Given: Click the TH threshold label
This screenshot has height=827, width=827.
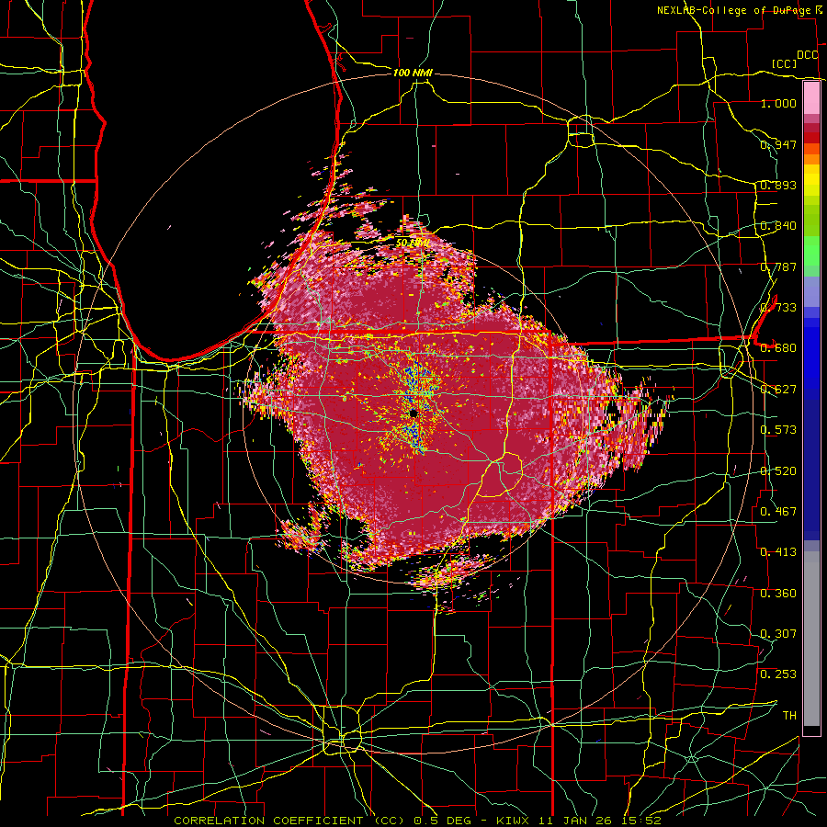Looking at the screenshot, I should 789,716.
